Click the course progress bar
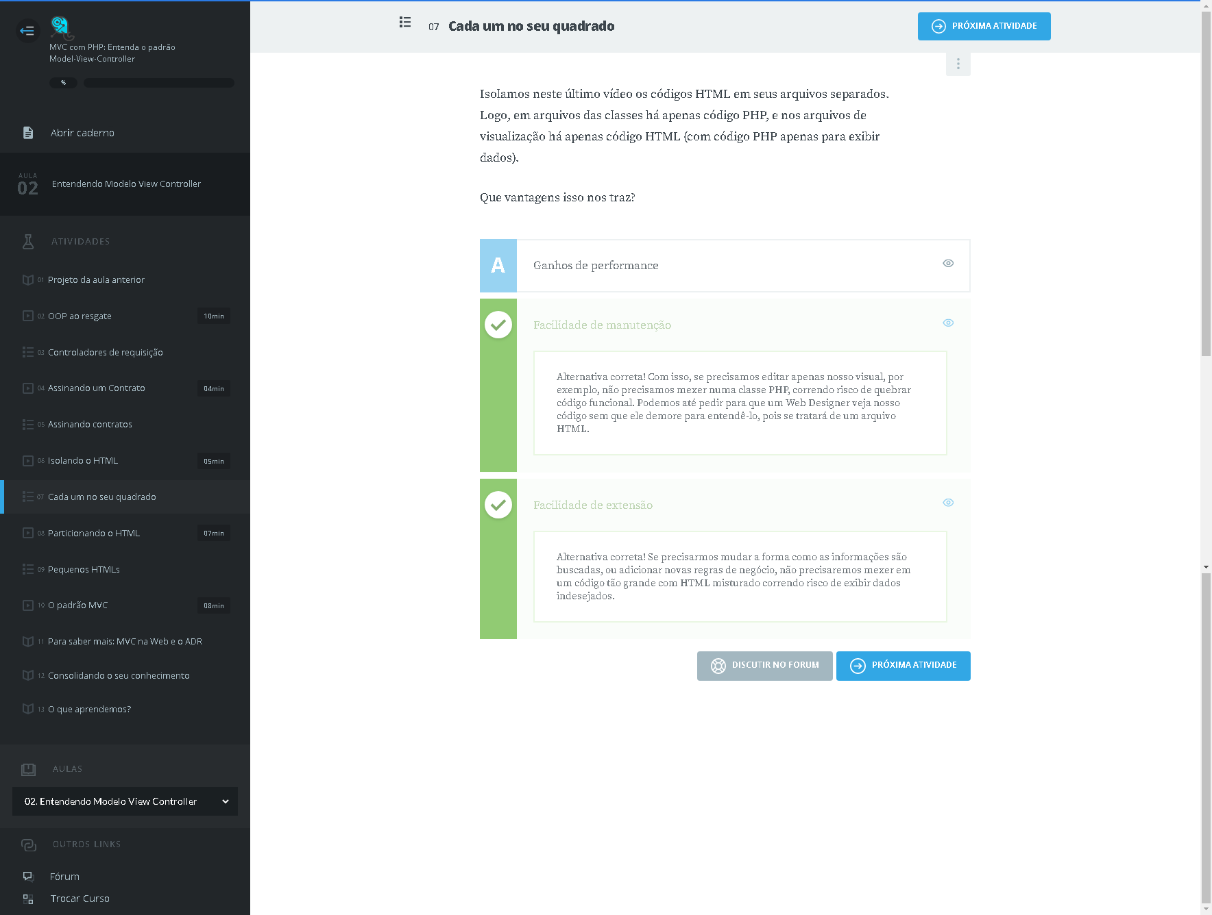This screenshot has height=915, width=1212. (159, 83)
